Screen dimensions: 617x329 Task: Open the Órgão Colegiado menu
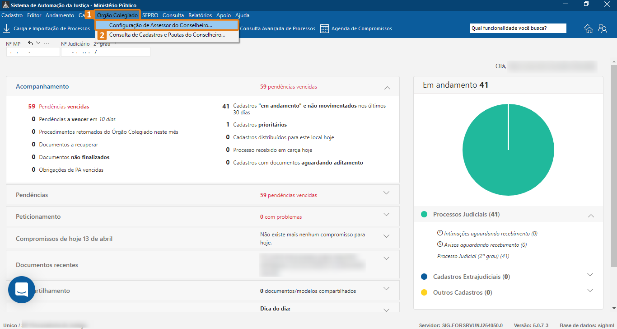click(117, 15)
